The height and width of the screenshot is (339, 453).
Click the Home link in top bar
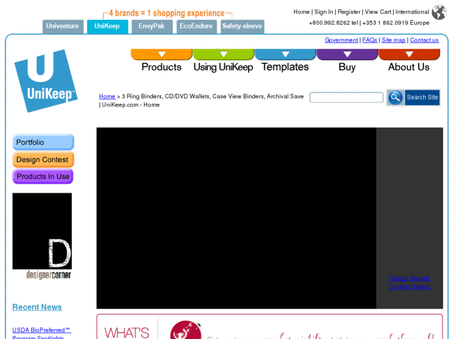coord(302,12)
